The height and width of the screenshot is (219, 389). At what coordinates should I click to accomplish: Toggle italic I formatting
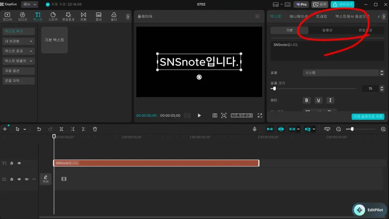coord(330,100)
